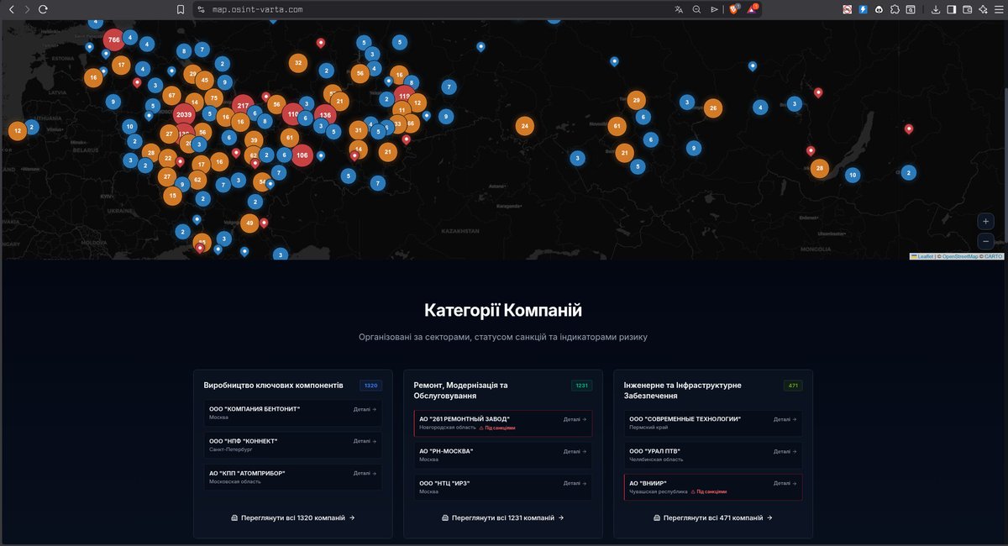1008x546 pixels.
Task: Open Деталі for АО "РН-МОСКВА"
Action: coord(575,451)
